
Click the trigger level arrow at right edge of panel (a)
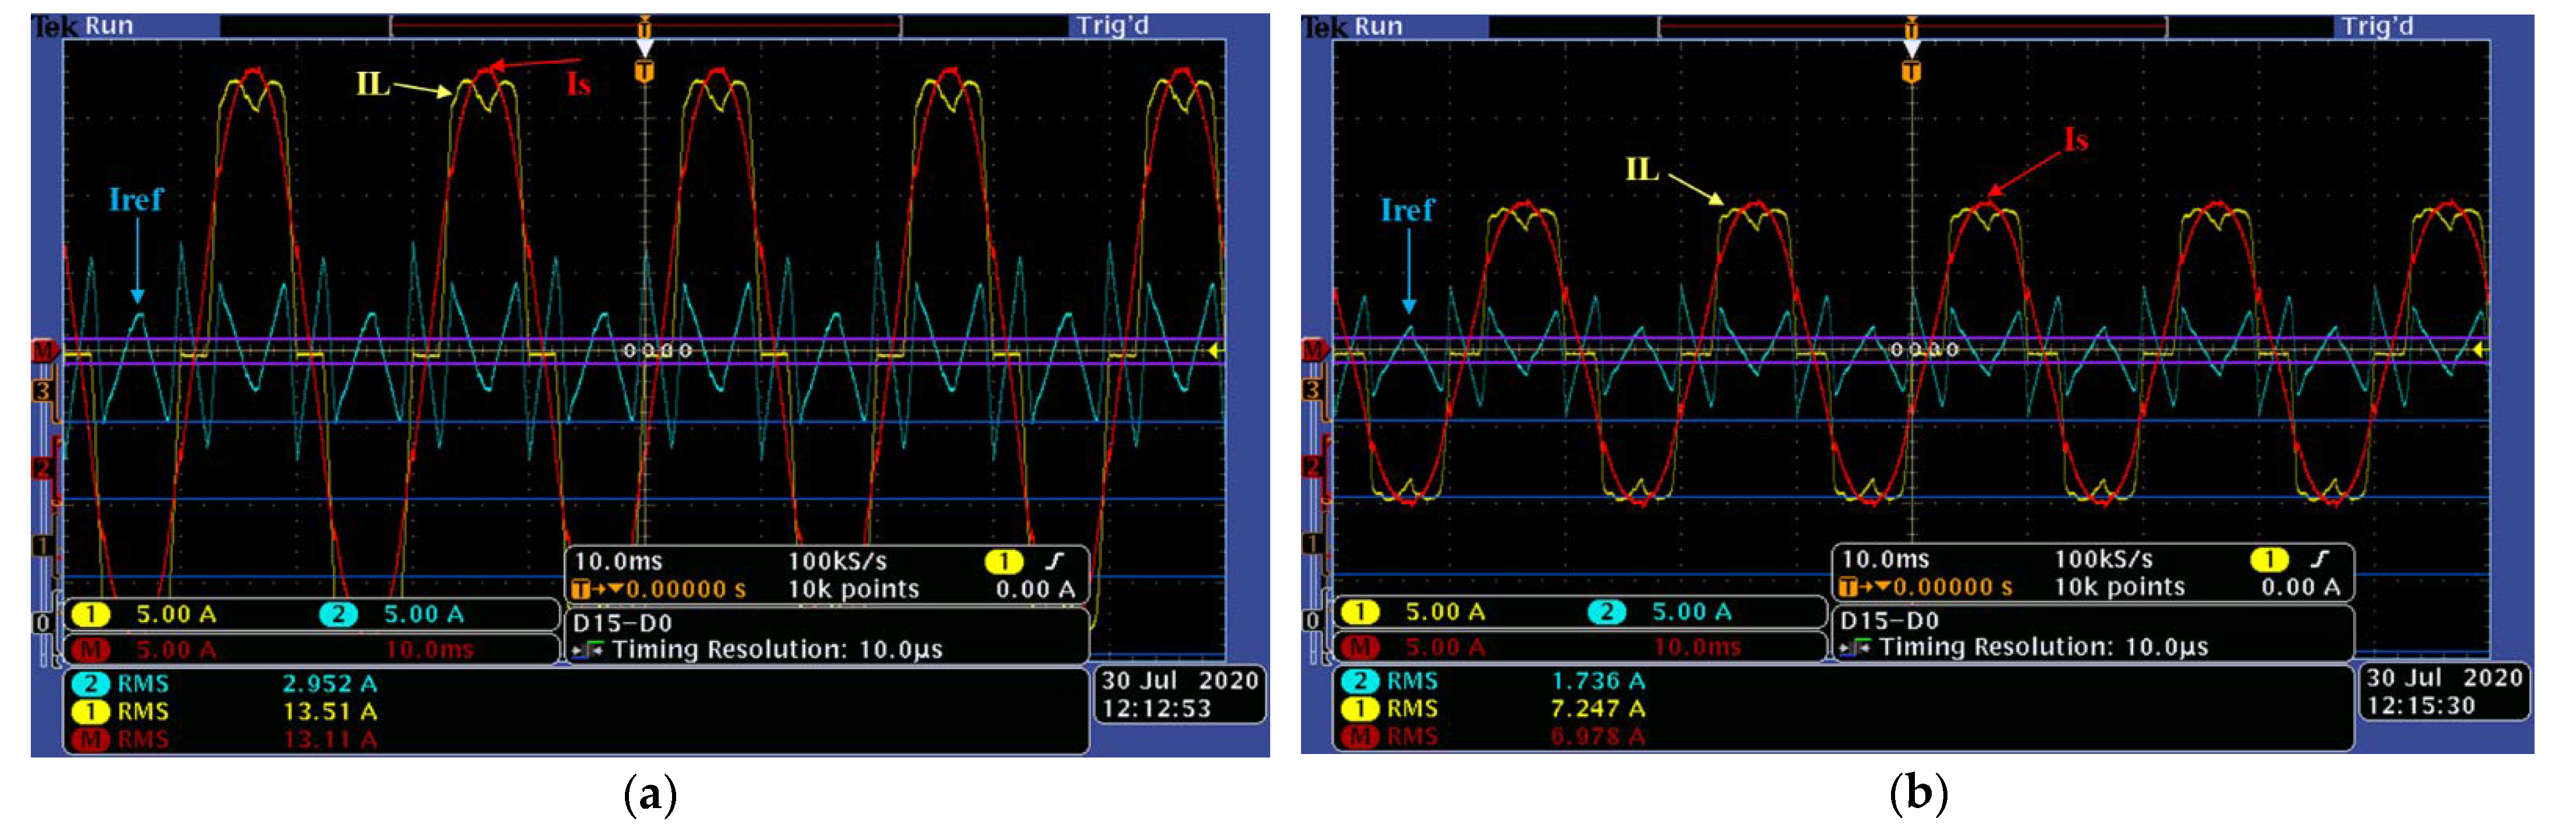pyautogui.click(x=1214, y=350)
